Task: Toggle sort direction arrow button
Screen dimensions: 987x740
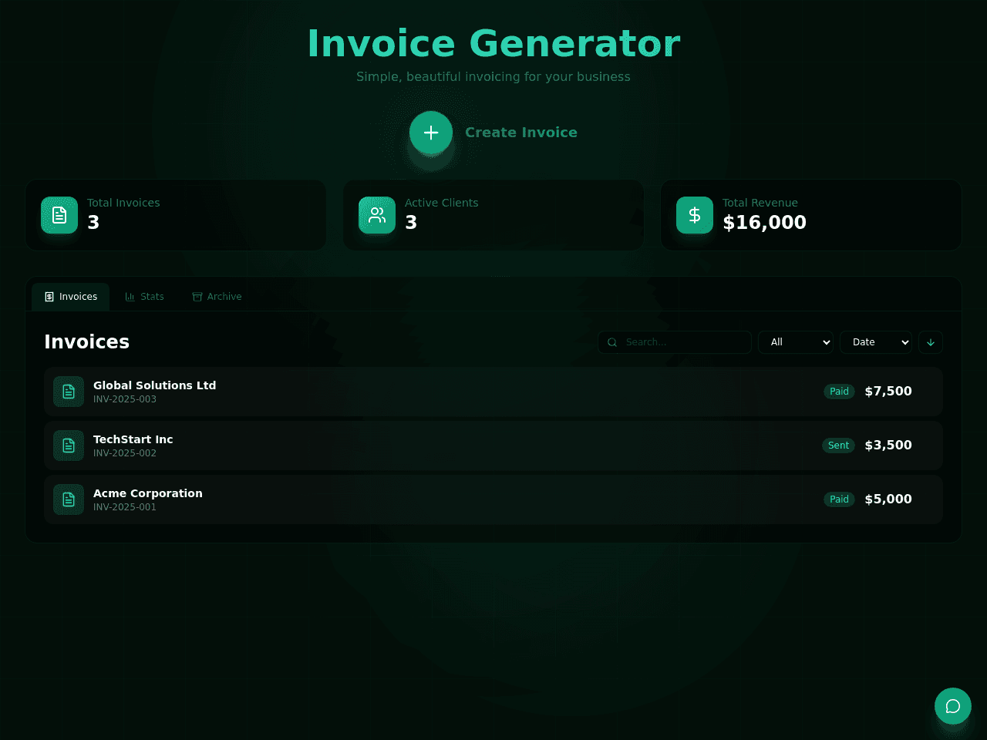Action: (x=931, y=342)
